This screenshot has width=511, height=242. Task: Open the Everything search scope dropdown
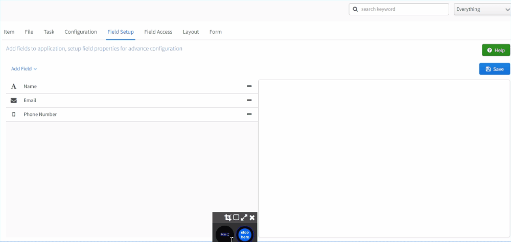(x=482, y=9)
